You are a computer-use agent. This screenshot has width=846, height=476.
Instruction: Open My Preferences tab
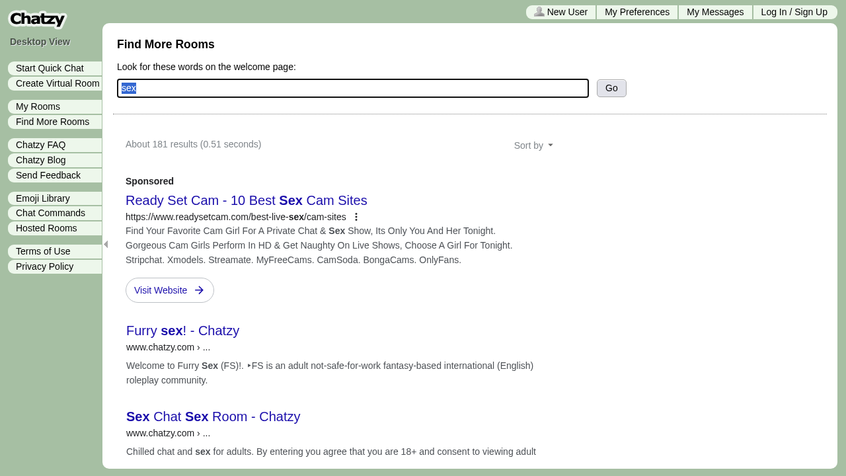tap(637, 12)
